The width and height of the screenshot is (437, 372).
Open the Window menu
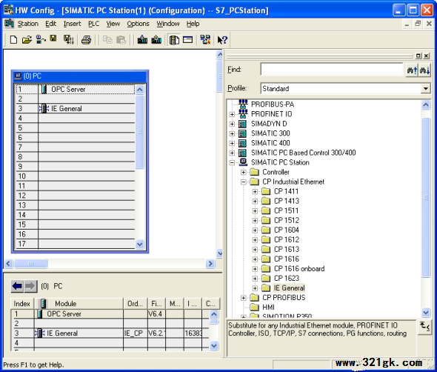coord(168,24)
